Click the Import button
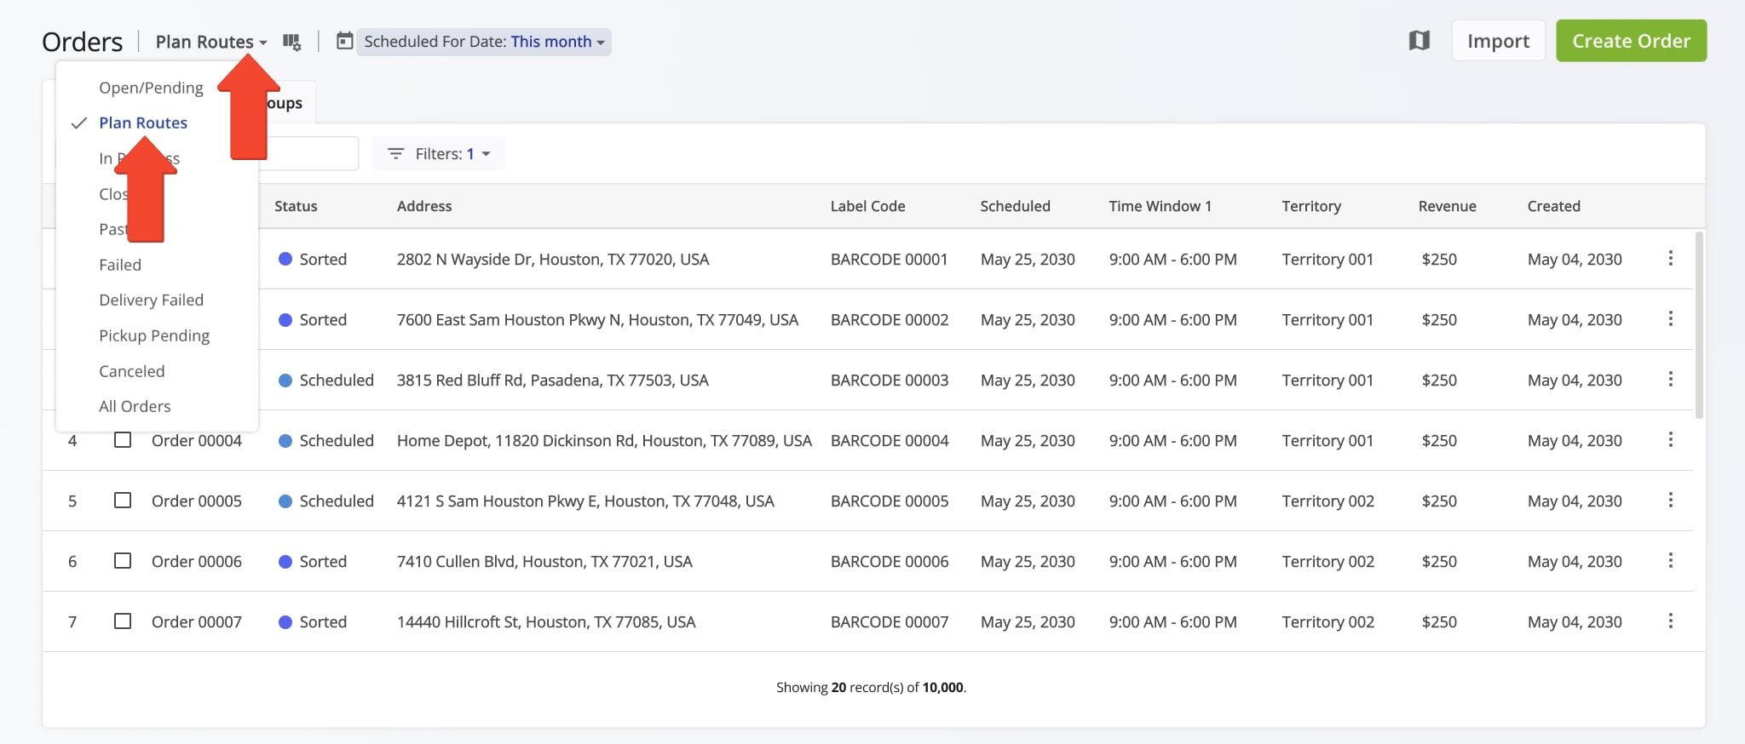The image size is (1745, 744). click(1498, 41)
